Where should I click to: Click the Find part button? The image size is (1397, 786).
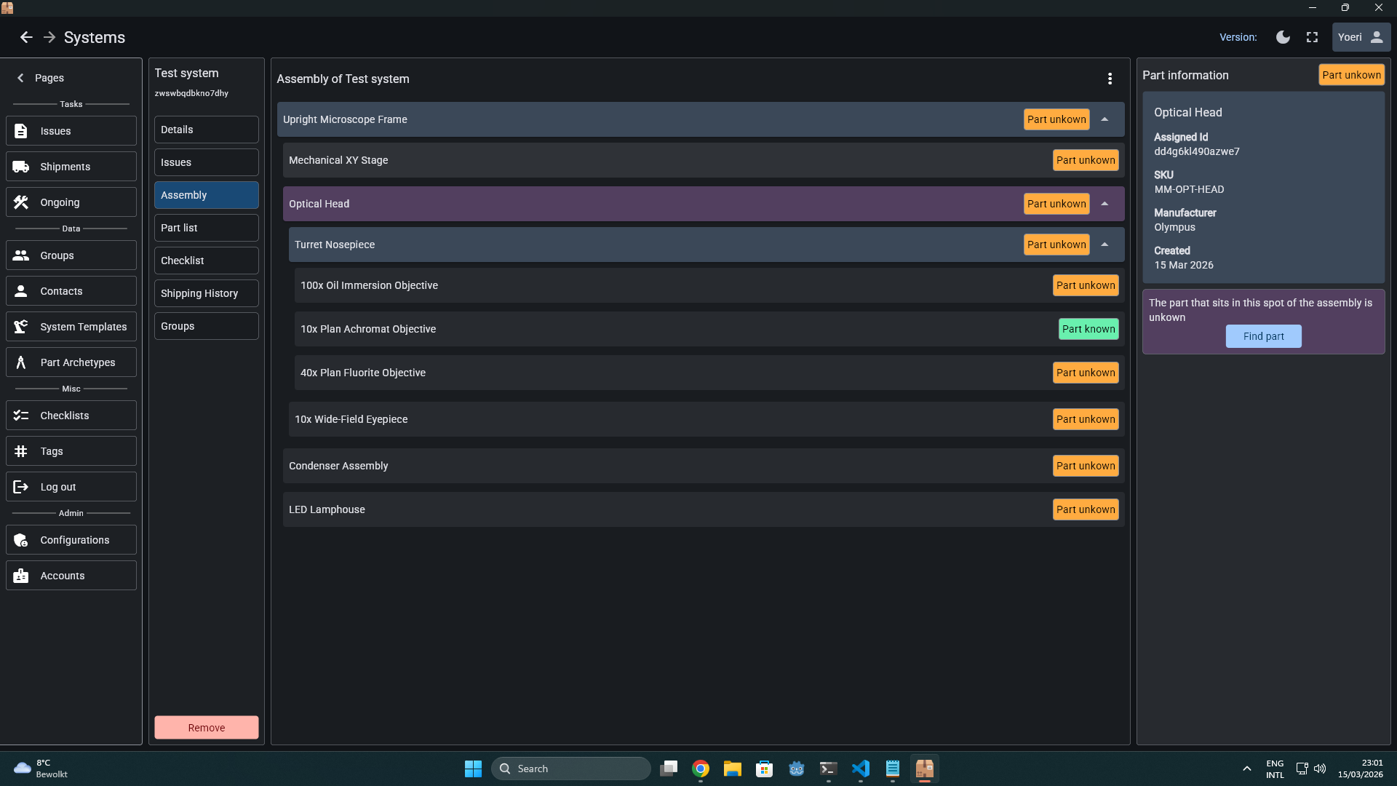pos(1263,336)
